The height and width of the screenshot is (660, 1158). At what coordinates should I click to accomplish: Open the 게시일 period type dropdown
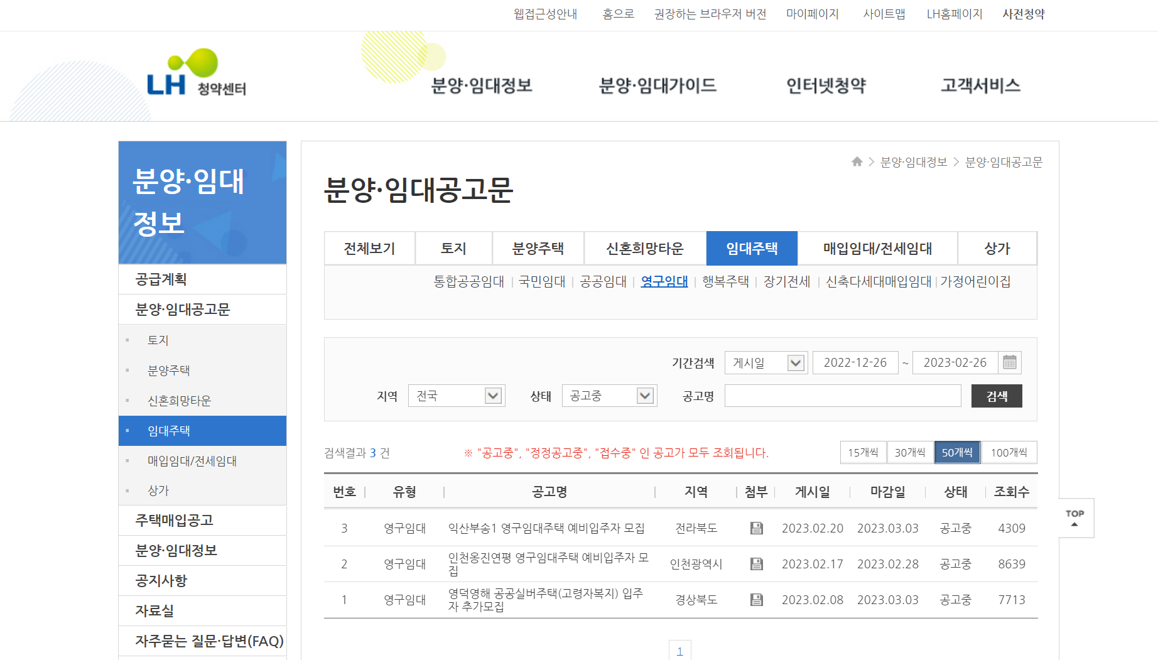[x=766, y=362]
